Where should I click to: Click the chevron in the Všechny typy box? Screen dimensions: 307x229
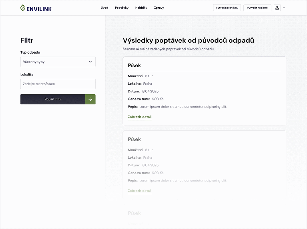[x=90, y=62]
